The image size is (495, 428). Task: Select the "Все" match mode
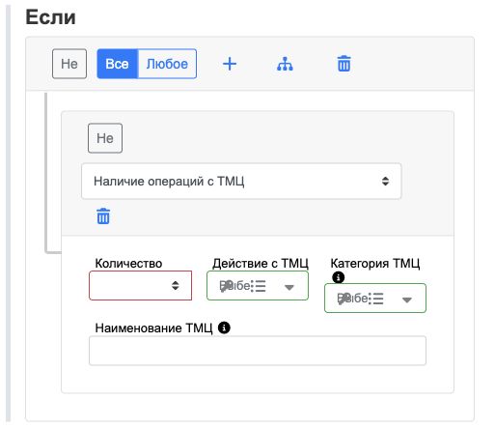(118, 64)
